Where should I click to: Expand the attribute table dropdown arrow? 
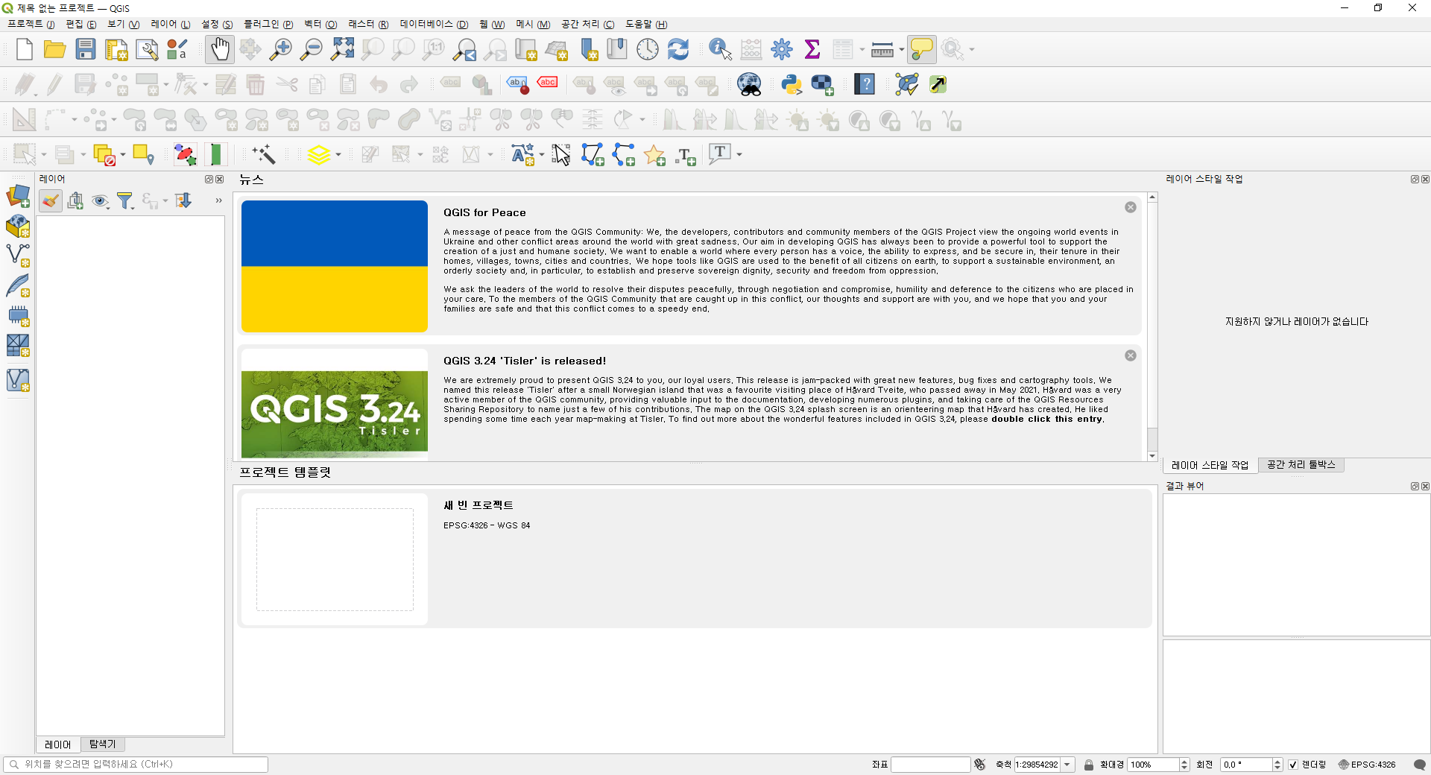tap(862, 50)
